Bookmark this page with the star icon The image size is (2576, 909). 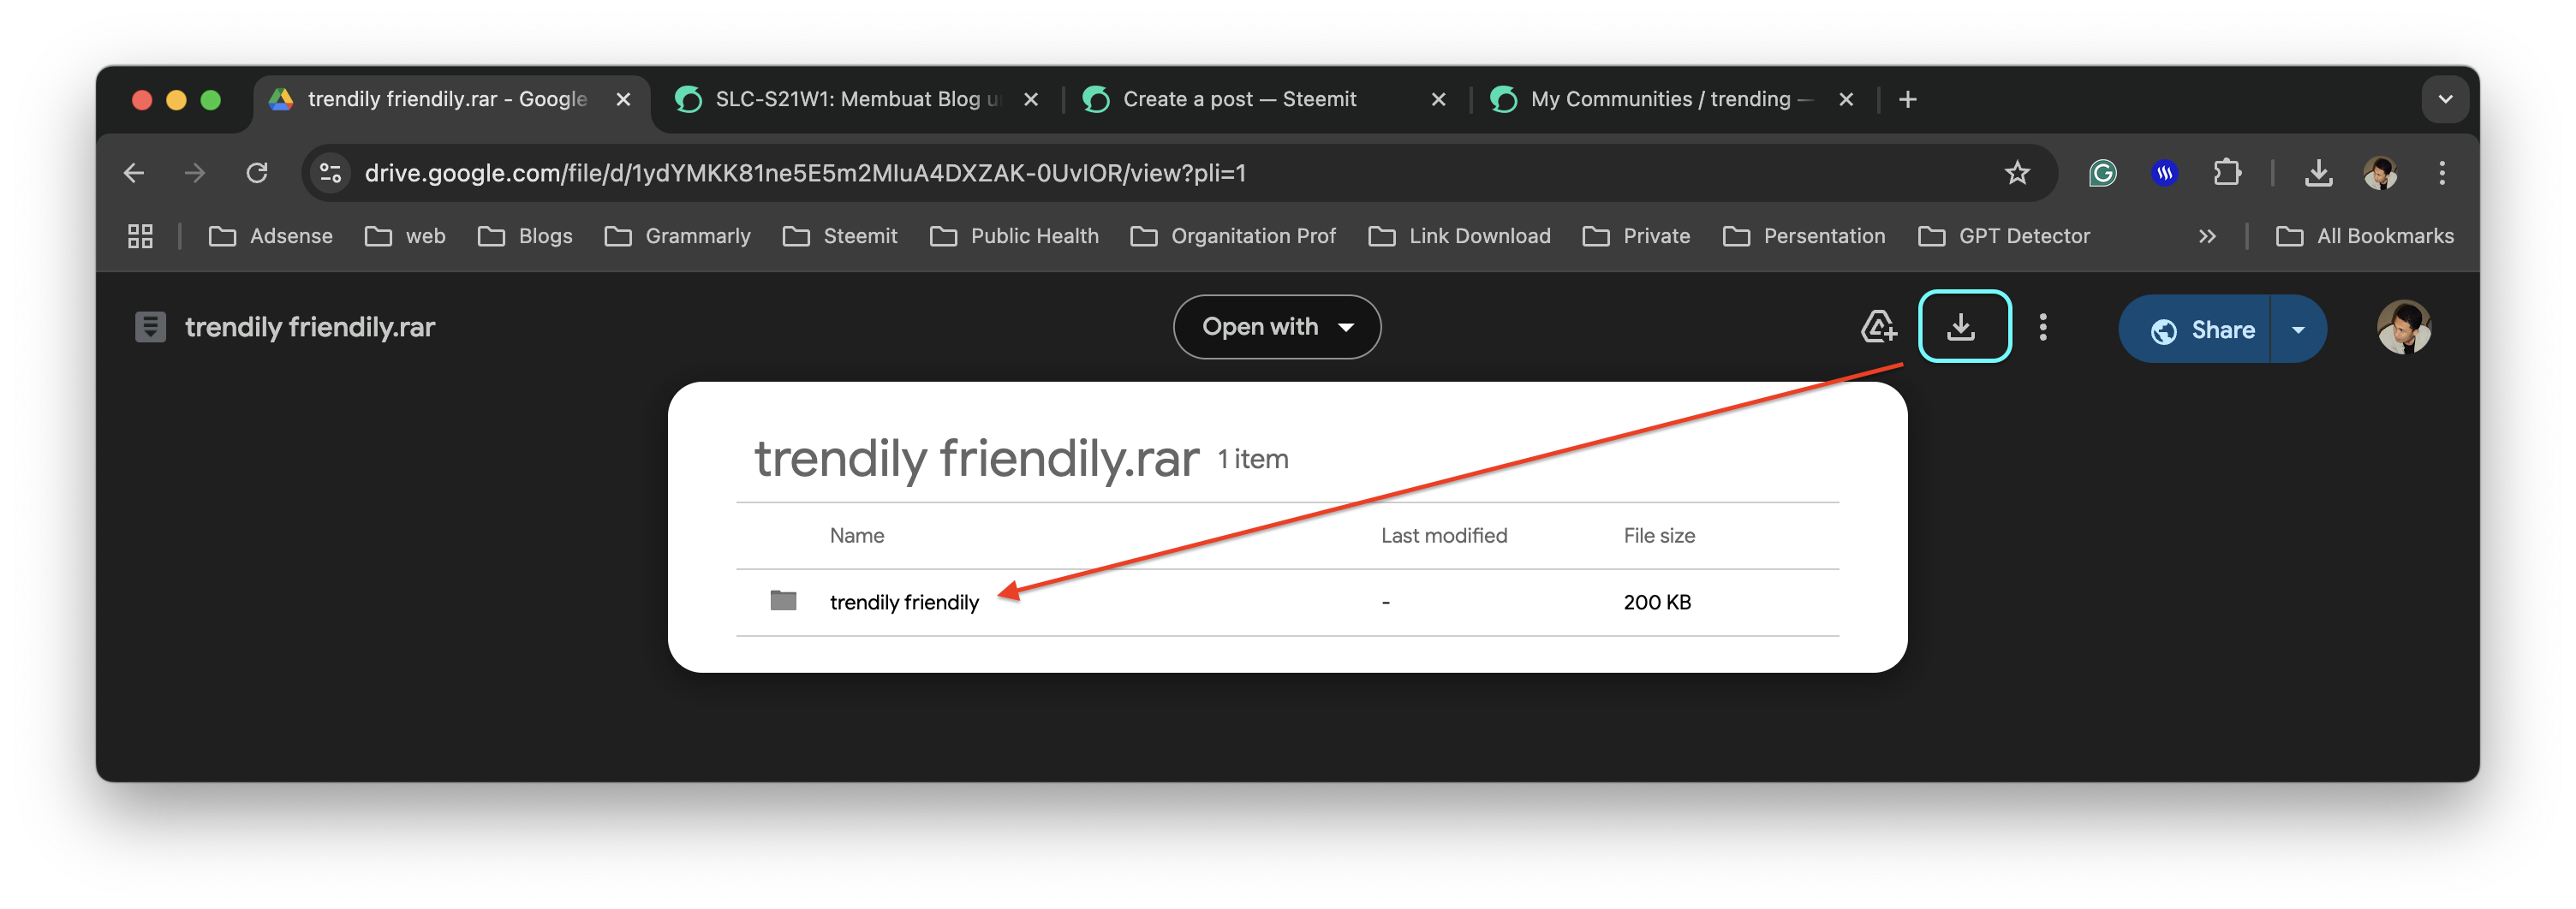click(2016, 173)
